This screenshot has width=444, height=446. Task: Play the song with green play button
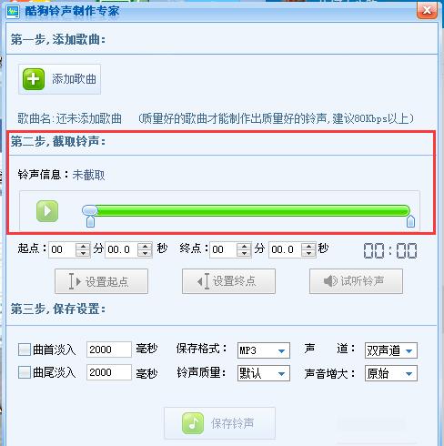click(x=47, y=211)
